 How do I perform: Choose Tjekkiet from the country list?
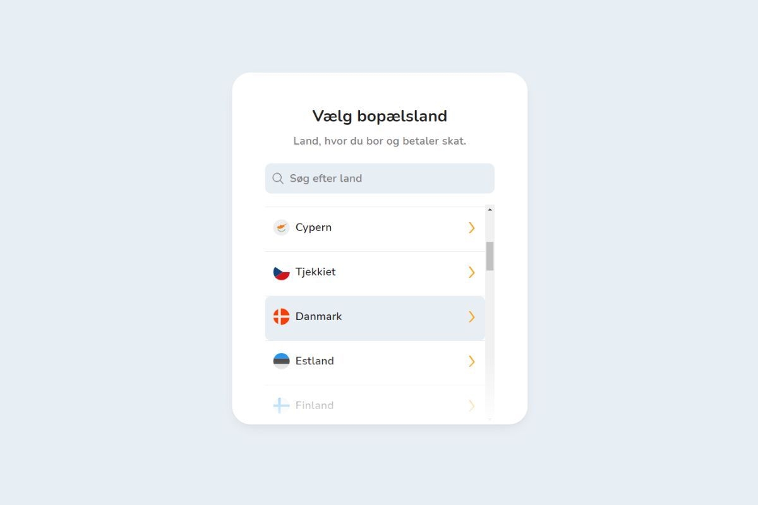(316, 272)
